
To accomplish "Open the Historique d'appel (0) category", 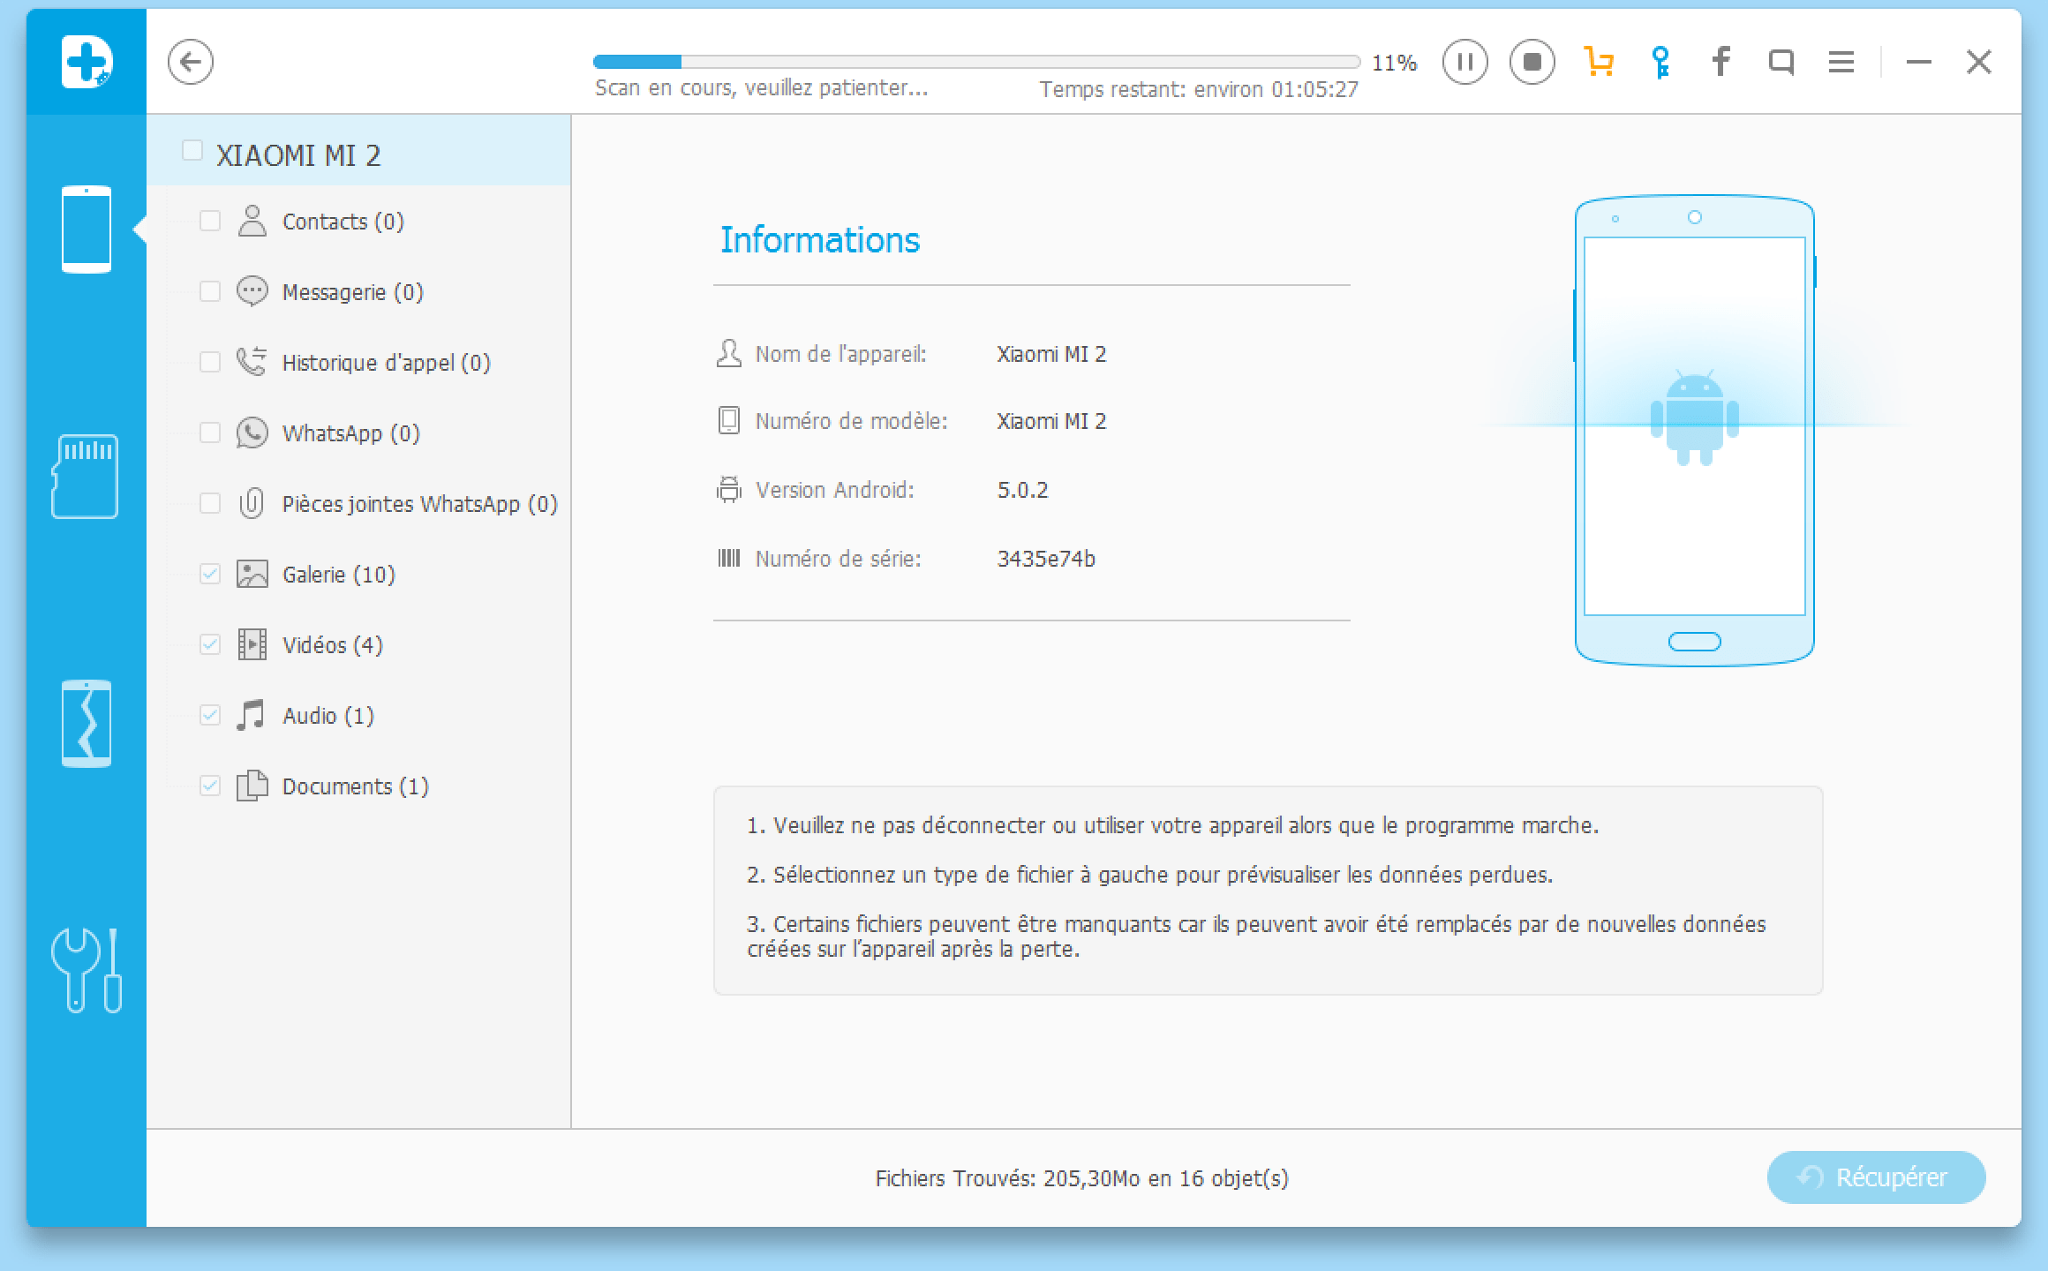I will click(x=387, y=363).
